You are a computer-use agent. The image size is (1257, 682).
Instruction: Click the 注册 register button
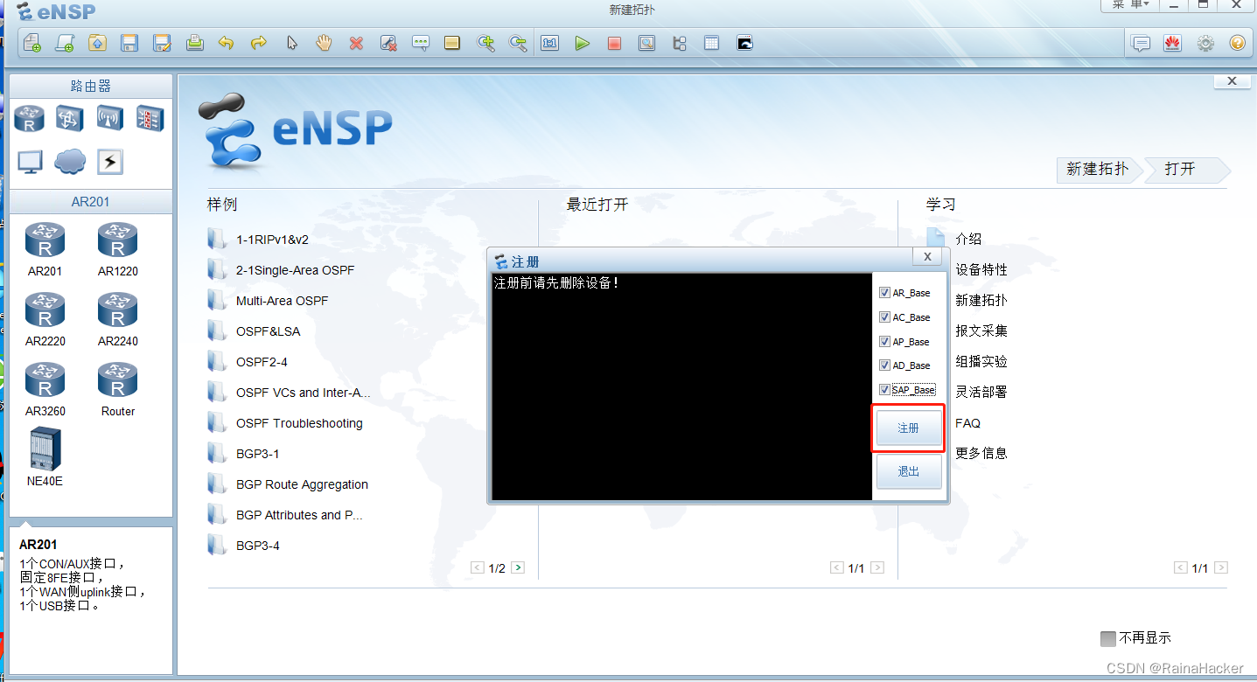click(x=908, y=428)
